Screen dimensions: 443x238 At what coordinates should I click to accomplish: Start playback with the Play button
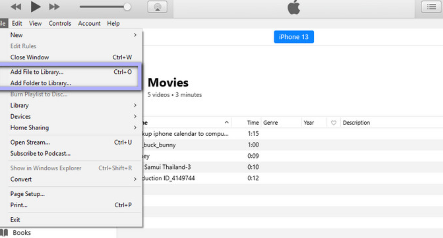click(x=35, y=7)
